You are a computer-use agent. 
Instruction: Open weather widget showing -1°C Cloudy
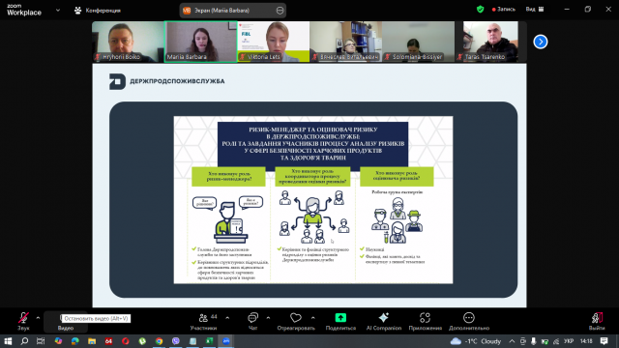click(x=476, y=341)
